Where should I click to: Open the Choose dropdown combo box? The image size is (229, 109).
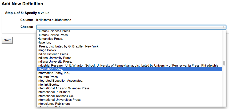pyautogui.click(x=131, y=27)
